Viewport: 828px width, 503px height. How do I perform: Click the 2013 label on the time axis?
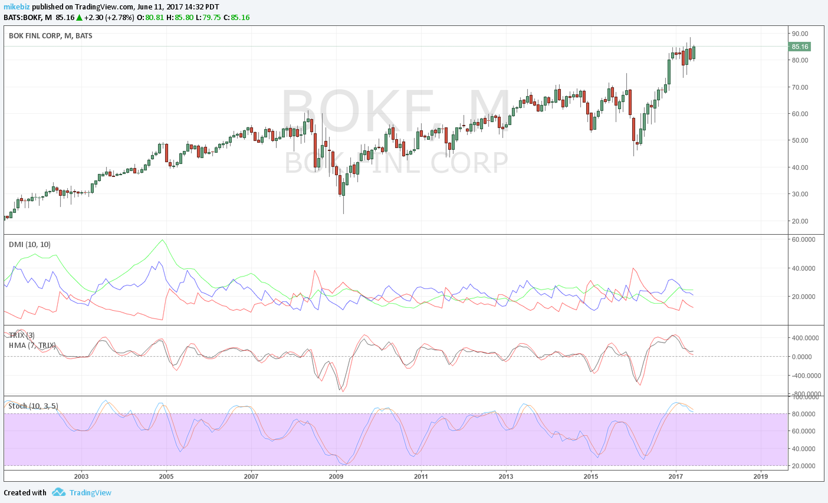(506, 476)
